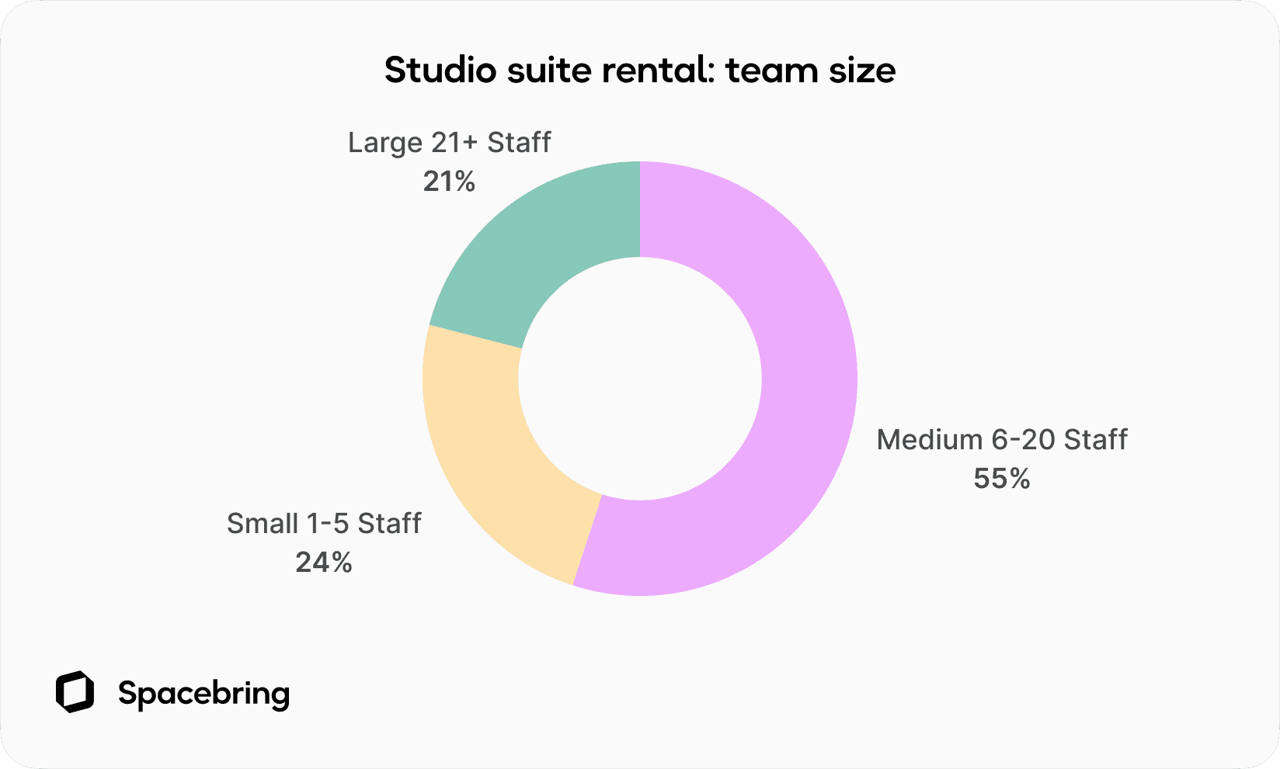Click the Large 21+ Staff label

pos(450,142)
